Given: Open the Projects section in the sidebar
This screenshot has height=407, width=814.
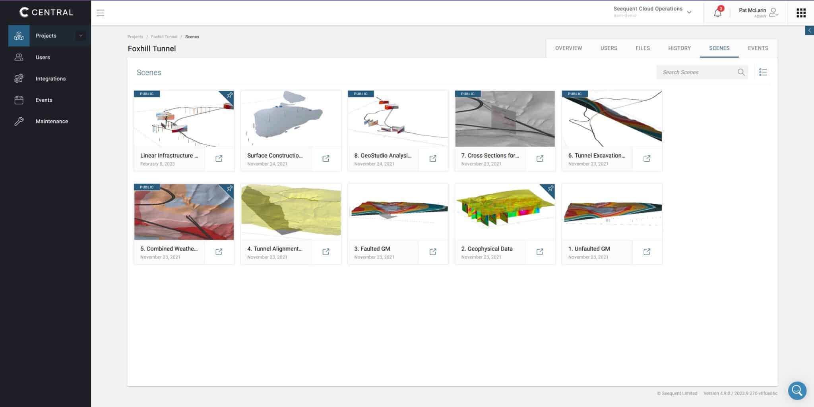Looking at the screenshot, I should pos(46,35).
